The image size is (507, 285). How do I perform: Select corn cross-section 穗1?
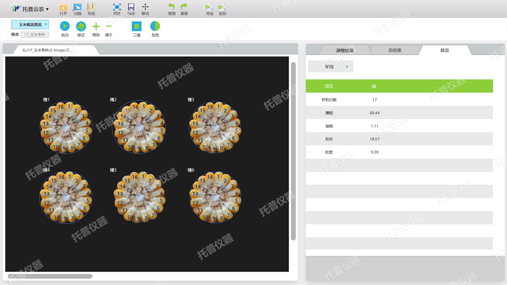coord(66,127)
